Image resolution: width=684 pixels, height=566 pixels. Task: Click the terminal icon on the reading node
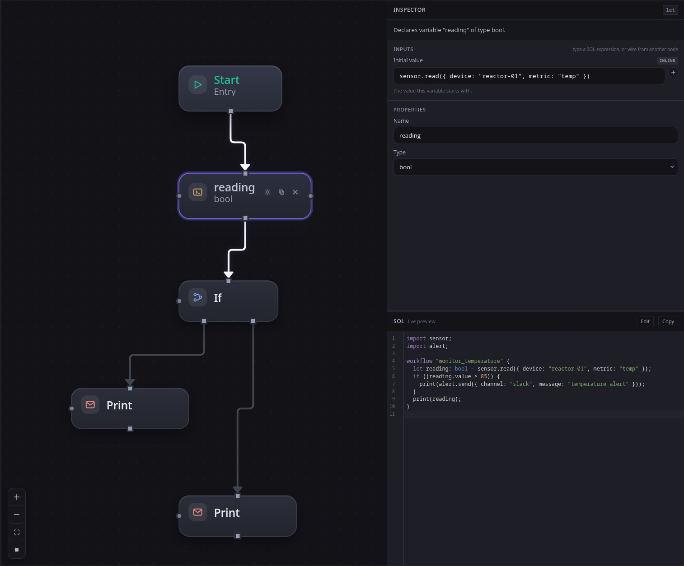198,192
